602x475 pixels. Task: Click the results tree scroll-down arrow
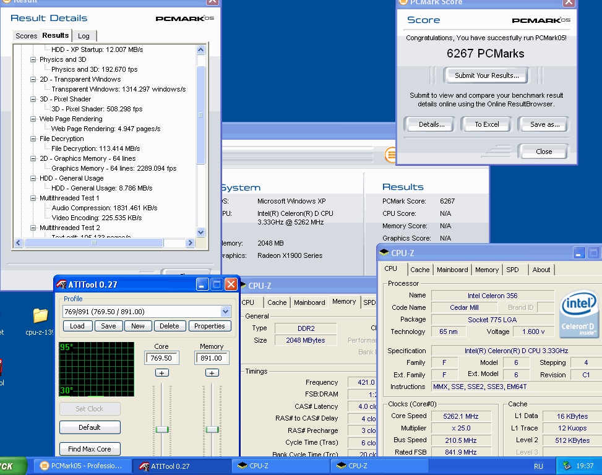tap(201, 232)
